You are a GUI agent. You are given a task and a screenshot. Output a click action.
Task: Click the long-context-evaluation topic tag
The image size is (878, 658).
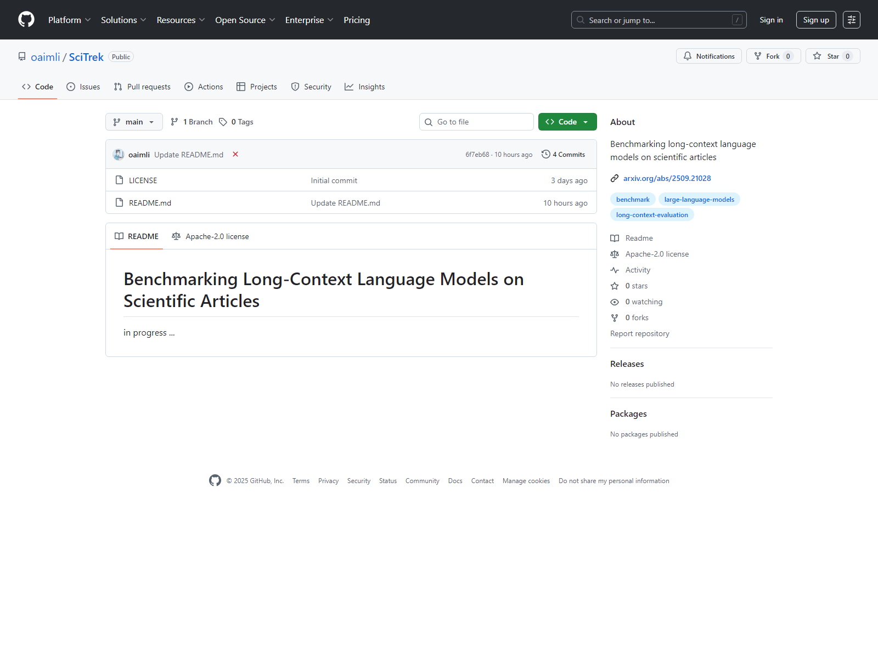tap(652, 215)
